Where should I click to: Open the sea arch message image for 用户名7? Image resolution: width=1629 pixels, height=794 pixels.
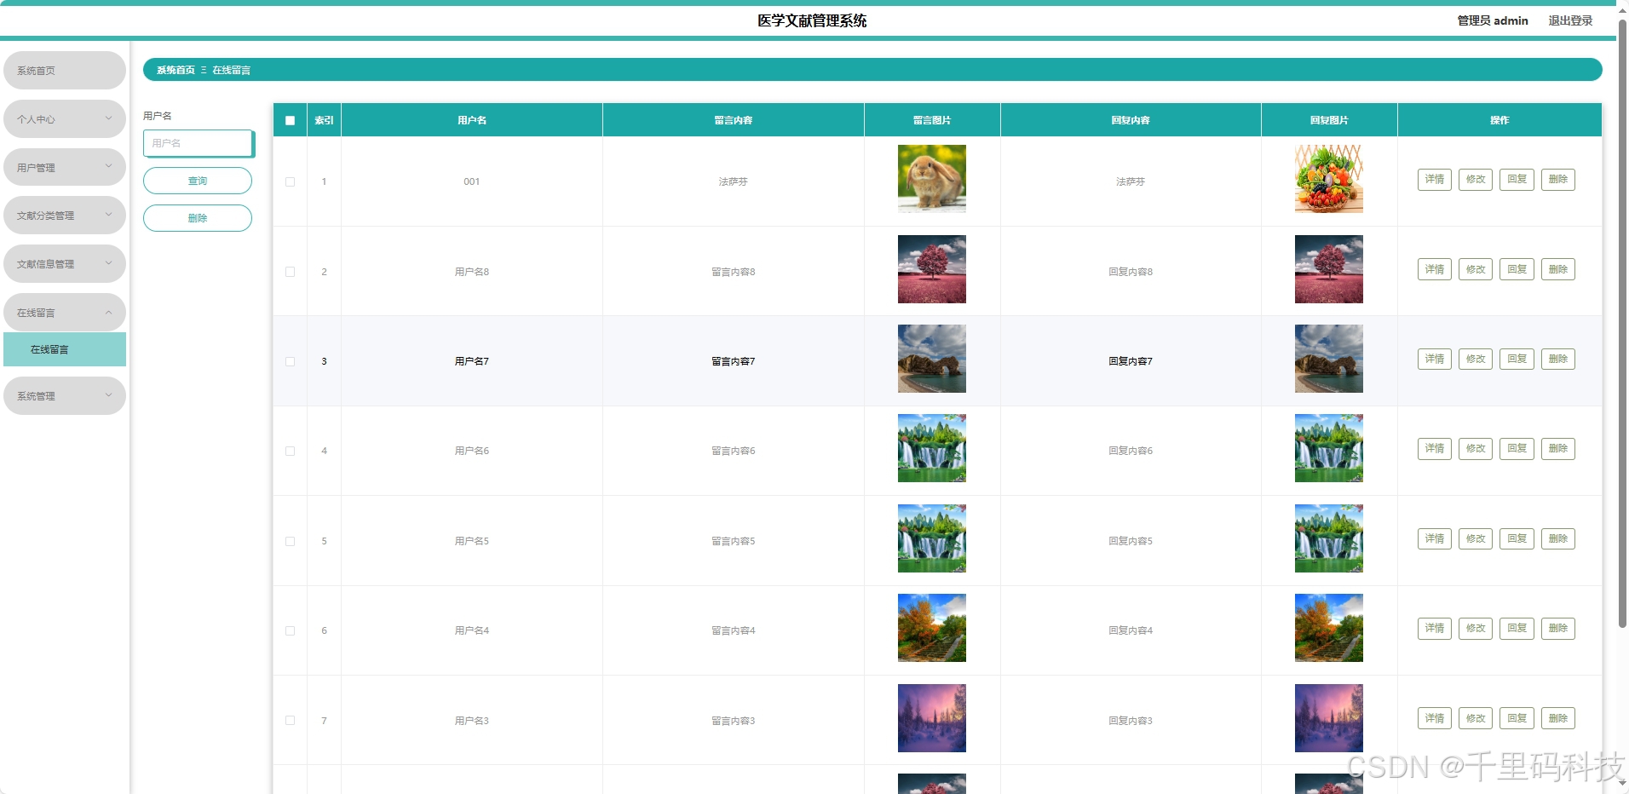[932, 359]
